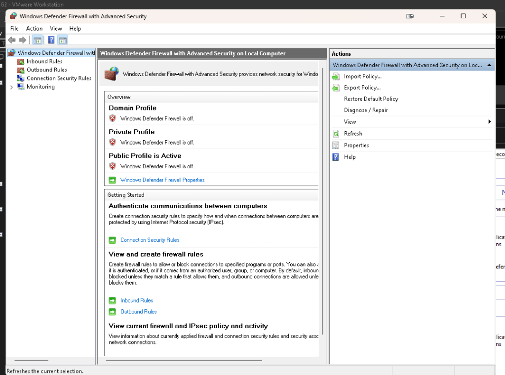Open the blue question mark Help toolbar icon
505x375 pixels.
pyautogui.click(x=51, y=40)
